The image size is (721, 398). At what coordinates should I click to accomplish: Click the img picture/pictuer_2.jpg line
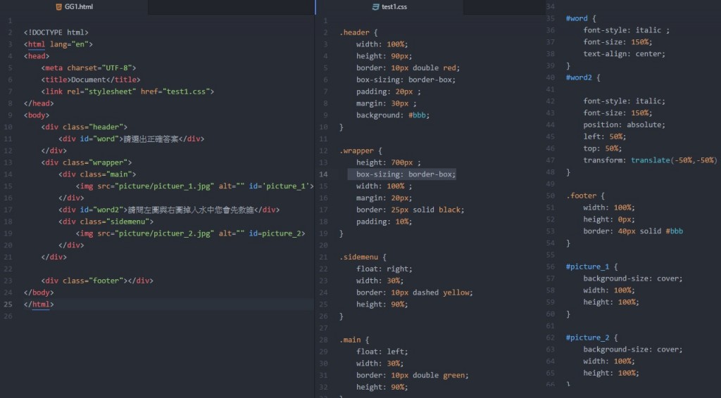coord(190,233)
